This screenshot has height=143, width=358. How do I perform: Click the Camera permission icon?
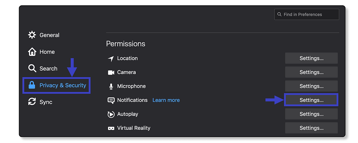[111, 73]
